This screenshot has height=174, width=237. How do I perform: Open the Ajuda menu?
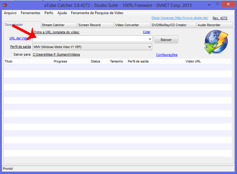pos(62,13)
